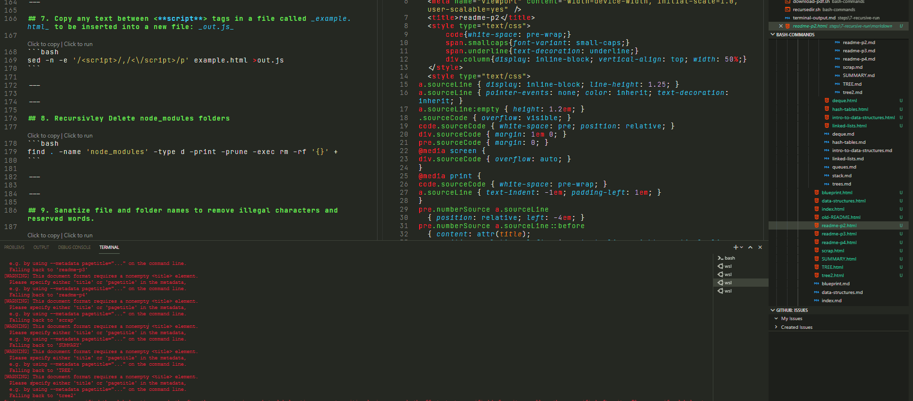Screen dimensions: 913x401
Task: Expand the Created Issues node
Action: (776, 327)
